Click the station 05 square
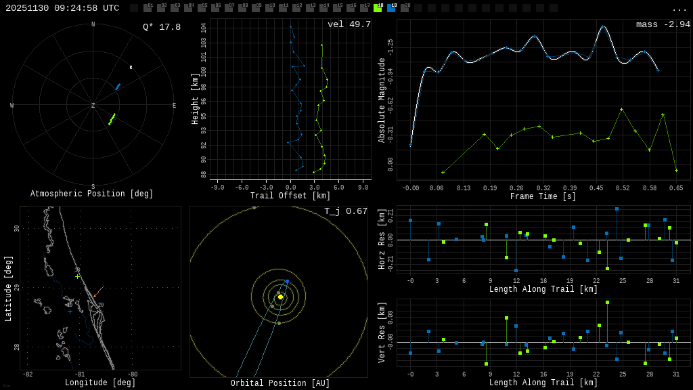 point(202,8)
